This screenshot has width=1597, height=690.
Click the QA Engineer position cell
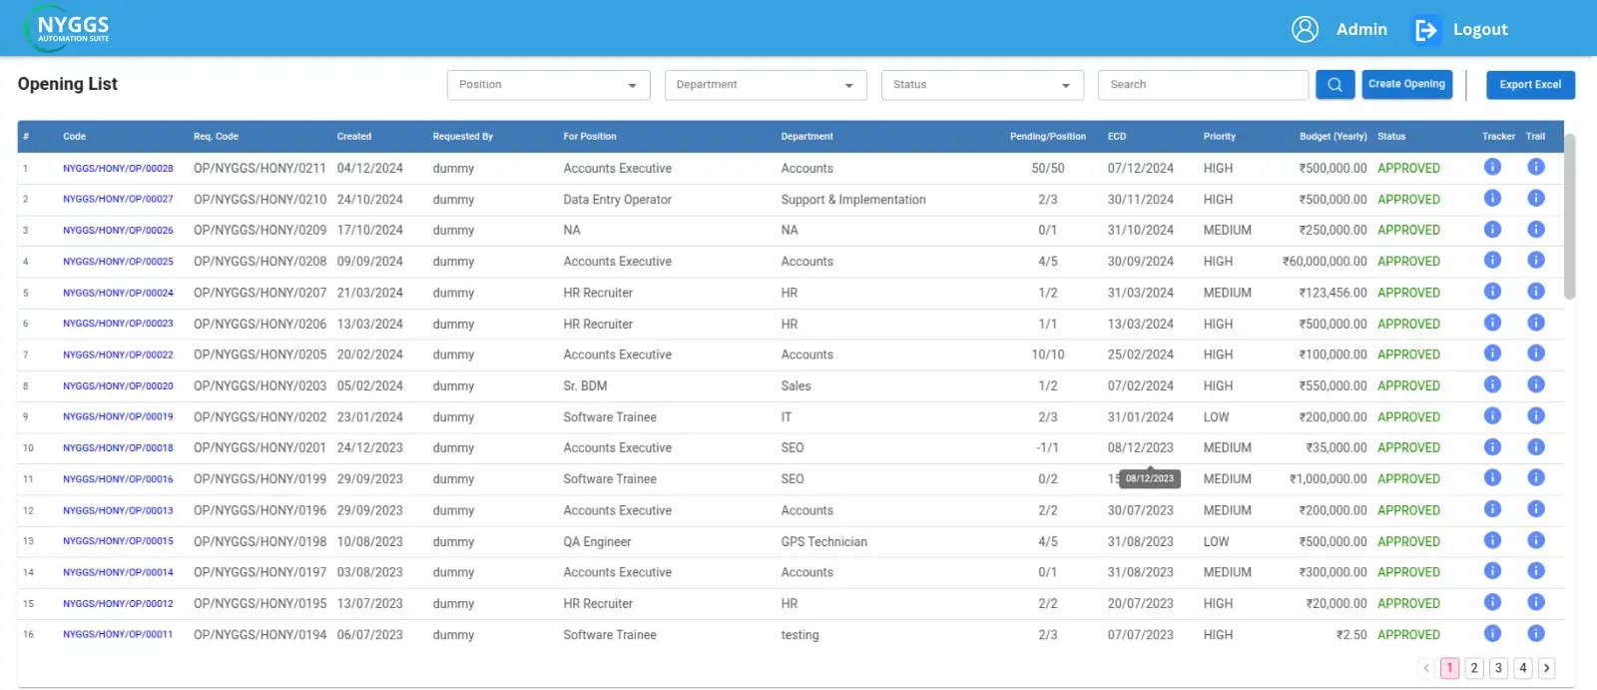pyautogui.click(x=597, y=542)
